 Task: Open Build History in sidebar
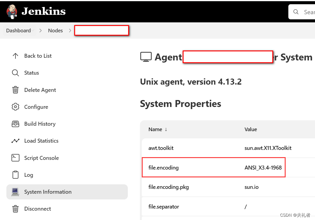[x=40, y=124]
